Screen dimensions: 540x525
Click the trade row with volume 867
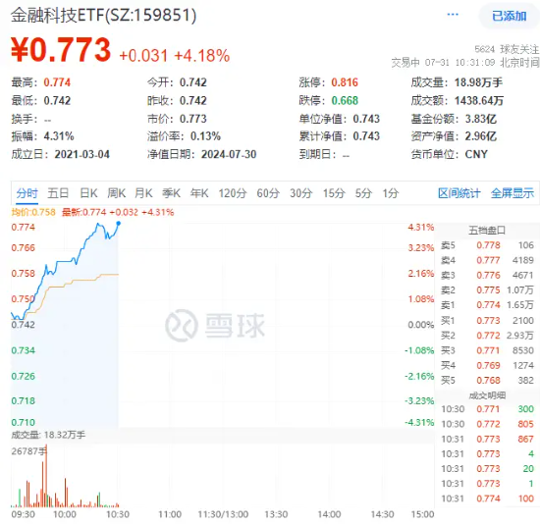pyautogui.click(x=487, y=439)
